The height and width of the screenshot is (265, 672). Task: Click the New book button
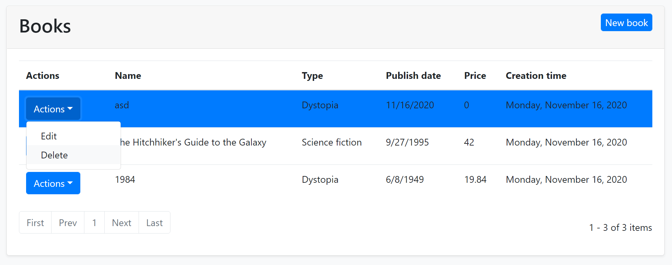pyautogui.click(x=626, y=23)
